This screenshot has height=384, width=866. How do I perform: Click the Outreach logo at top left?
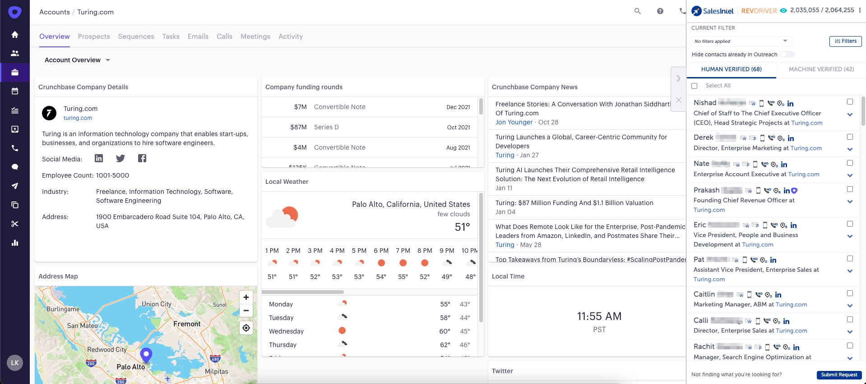point(15,12)
